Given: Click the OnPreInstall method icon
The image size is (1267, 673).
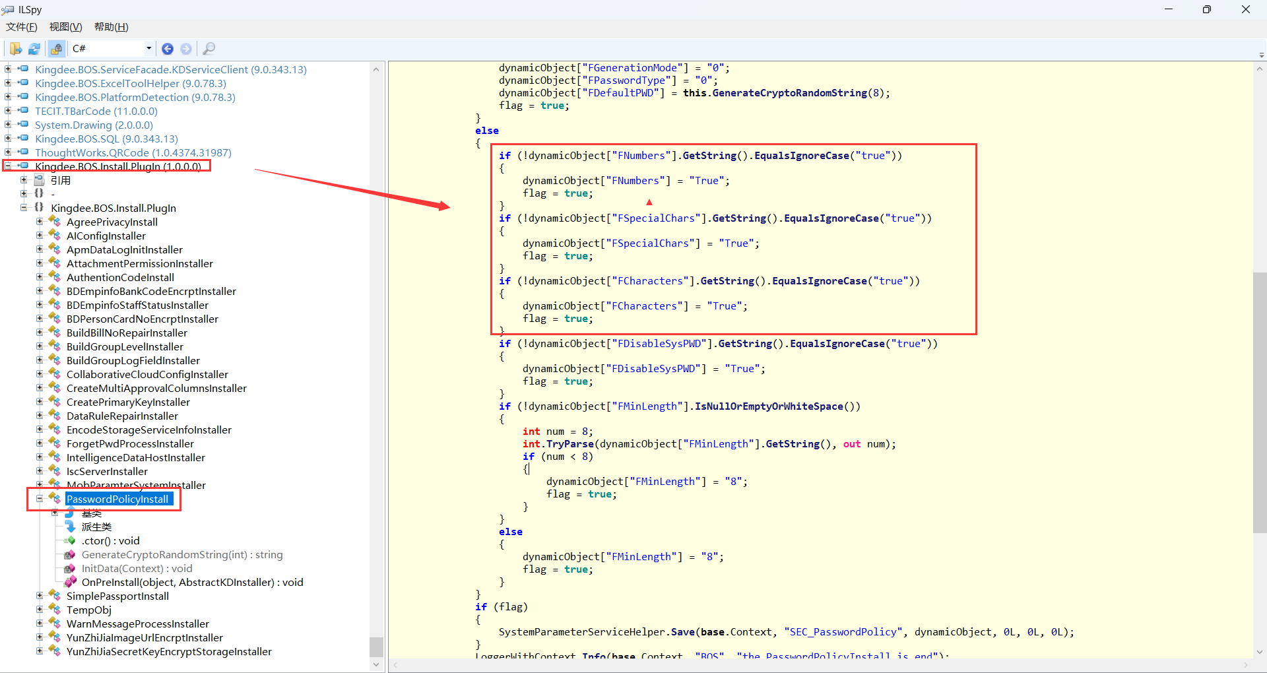Looking at the screenshot, I should 70,582.
